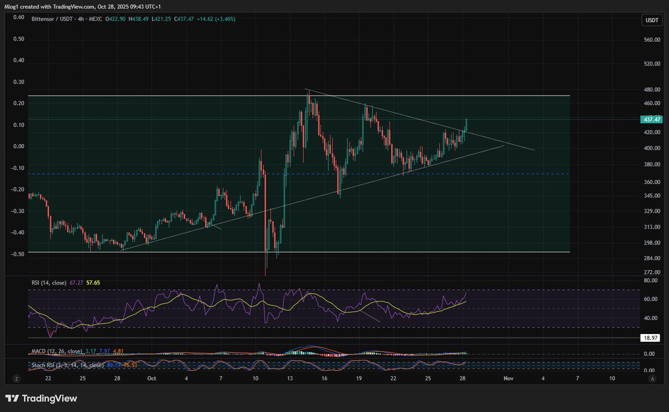Viewport: 669px width, 412px height.
Task: Click the "Z" timezone icon
Action: [17, 378]
